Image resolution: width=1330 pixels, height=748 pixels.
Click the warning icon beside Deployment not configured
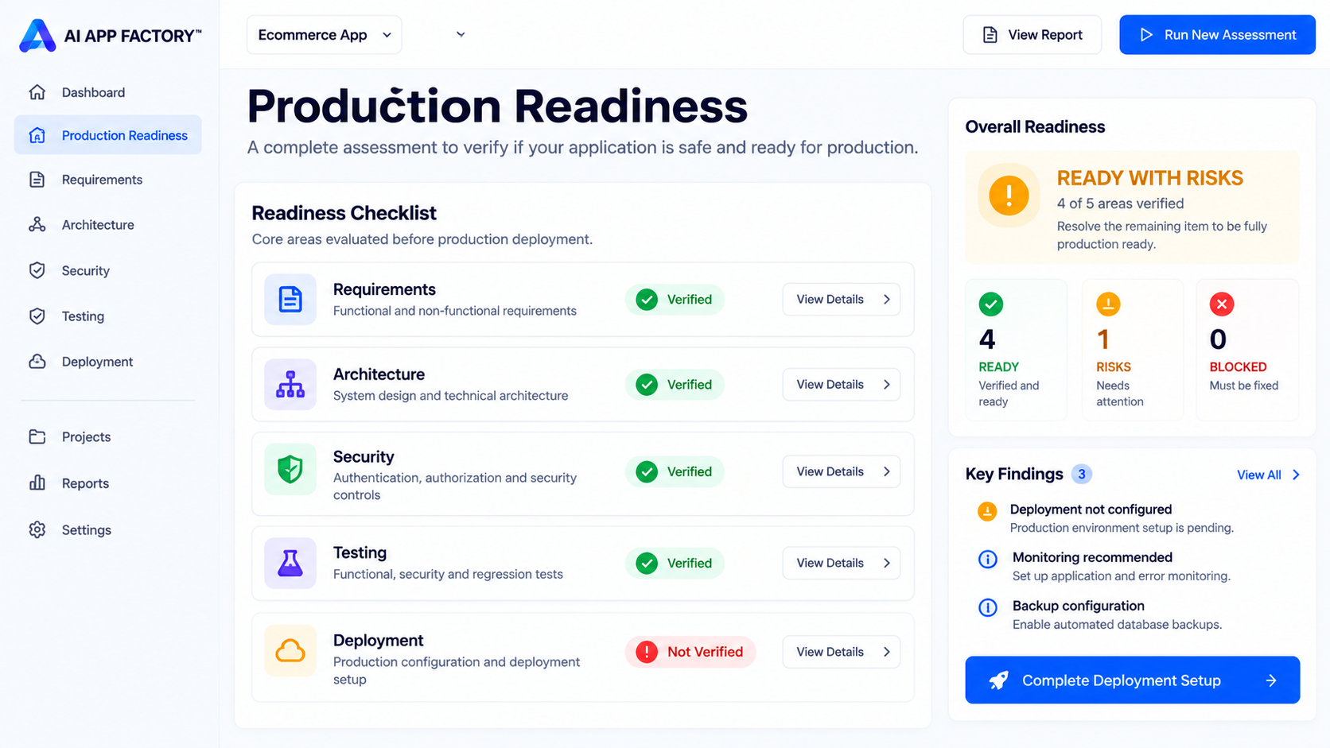[987, 512]
